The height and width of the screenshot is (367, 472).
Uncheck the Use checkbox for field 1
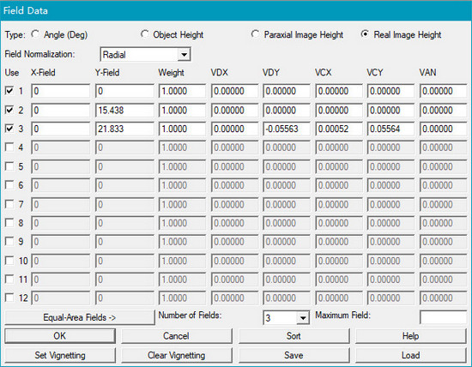(9, 91)
